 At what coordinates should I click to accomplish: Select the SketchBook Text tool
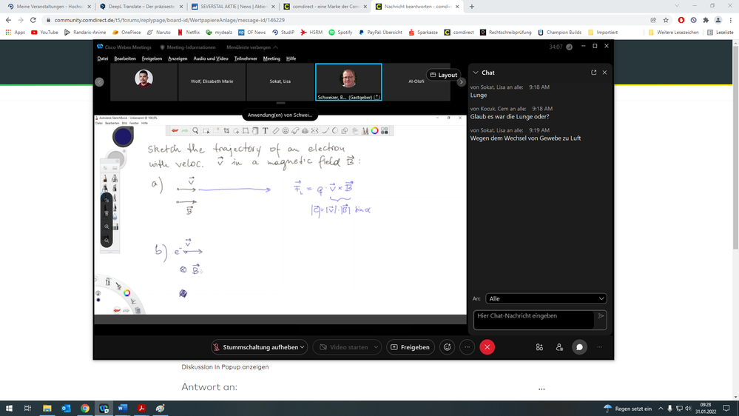coord(265,131)
